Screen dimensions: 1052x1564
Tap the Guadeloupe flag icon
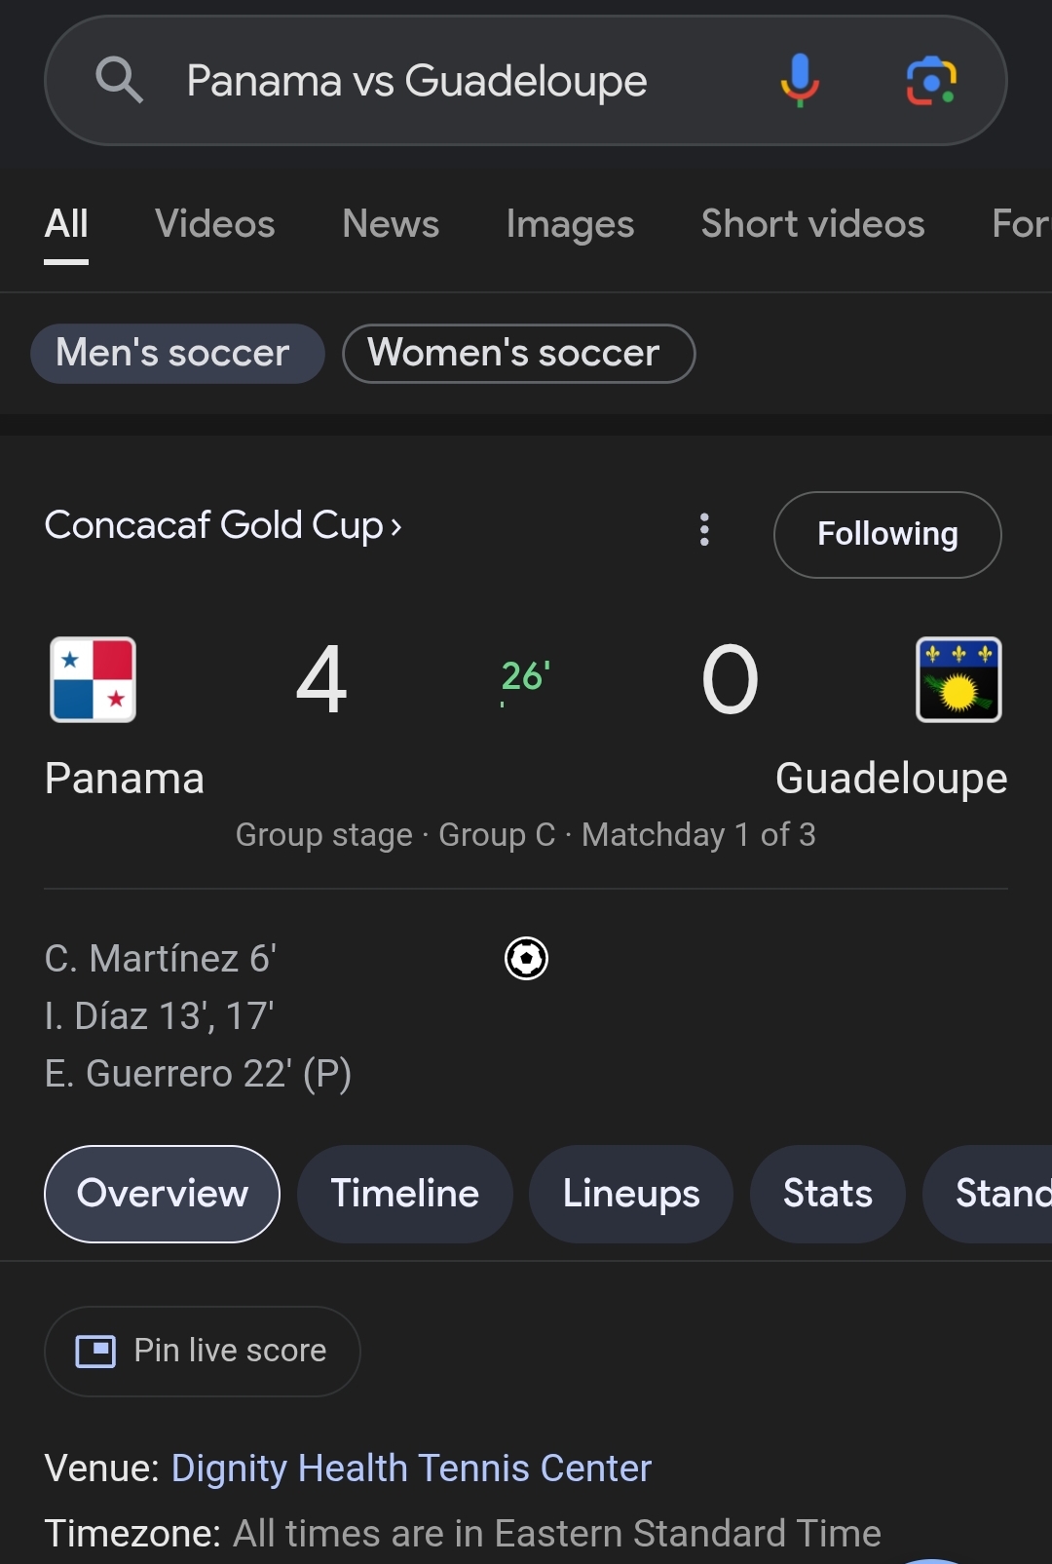958,679
